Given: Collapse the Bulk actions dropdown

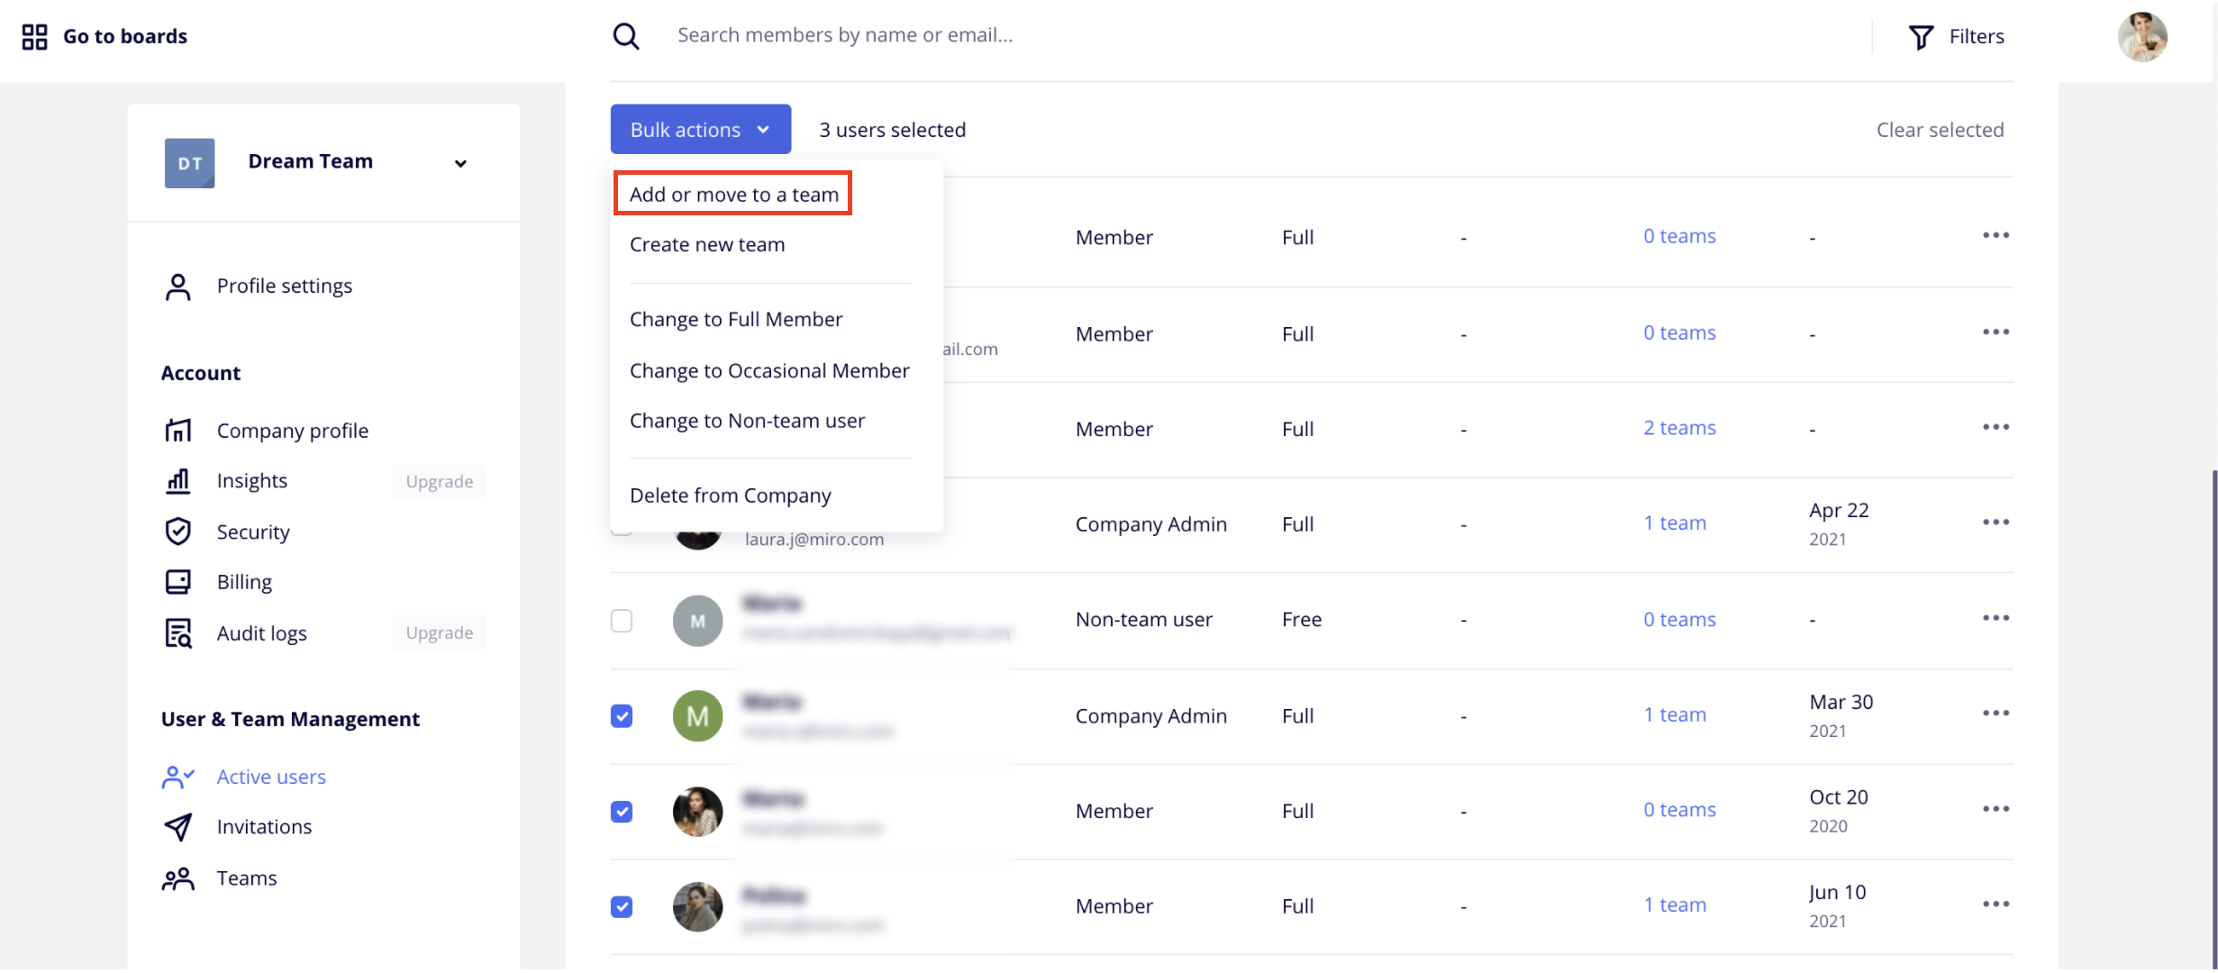Looking at the screenshot, I should [x=700, y=130].
